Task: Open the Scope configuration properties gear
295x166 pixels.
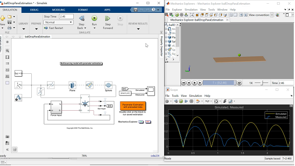Action: pyautogui.click(x=167, y=101)
